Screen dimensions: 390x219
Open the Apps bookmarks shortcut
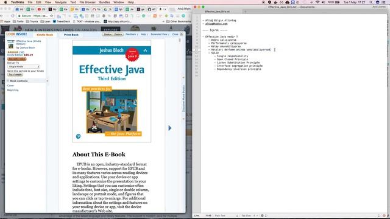click(5, 22)
